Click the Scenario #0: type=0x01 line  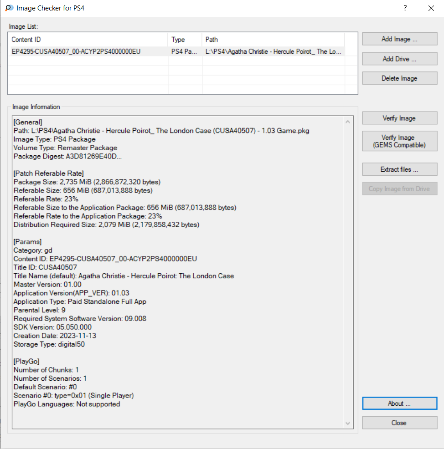tap(74, 395)
